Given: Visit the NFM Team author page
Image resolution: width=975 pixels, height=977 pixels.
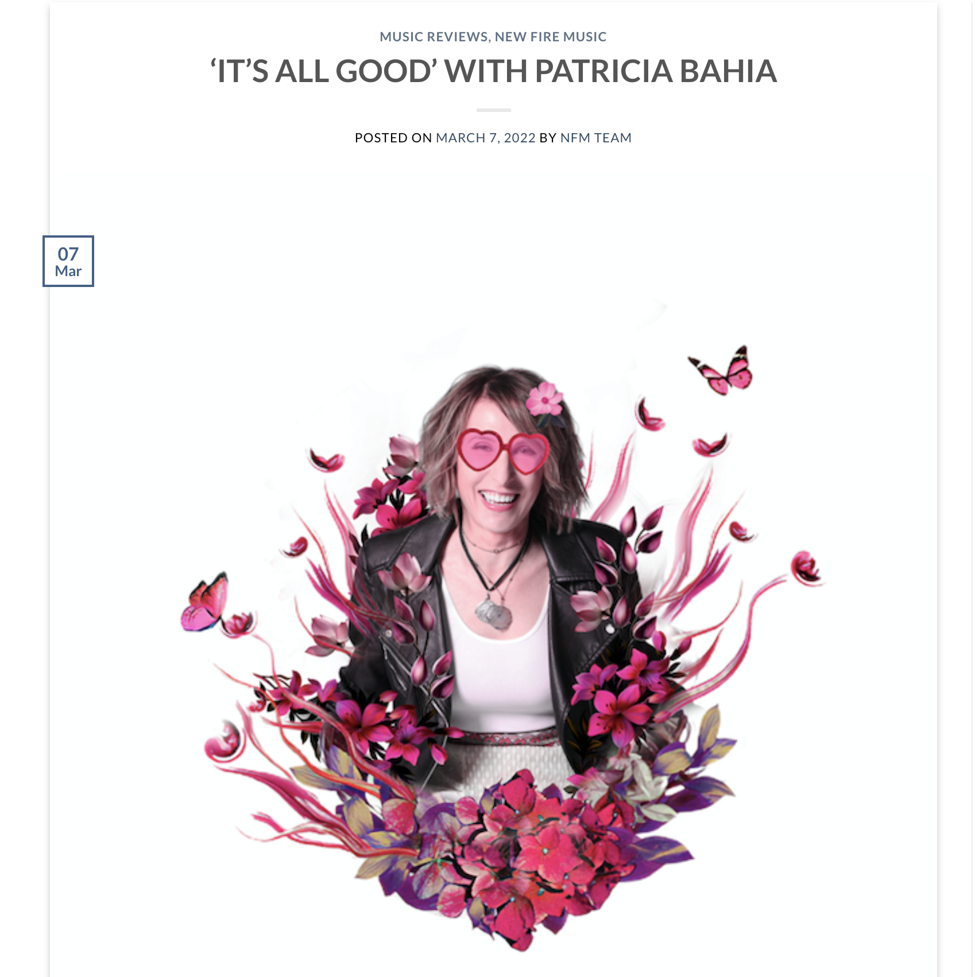Looking at the screenshot, I should point(595,138).
